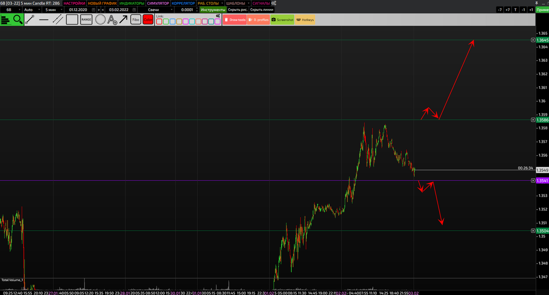The height and width of the screenshot is (295, 549).
Task: Click the -7 days shift button
Action: click(x=500, y=9)
